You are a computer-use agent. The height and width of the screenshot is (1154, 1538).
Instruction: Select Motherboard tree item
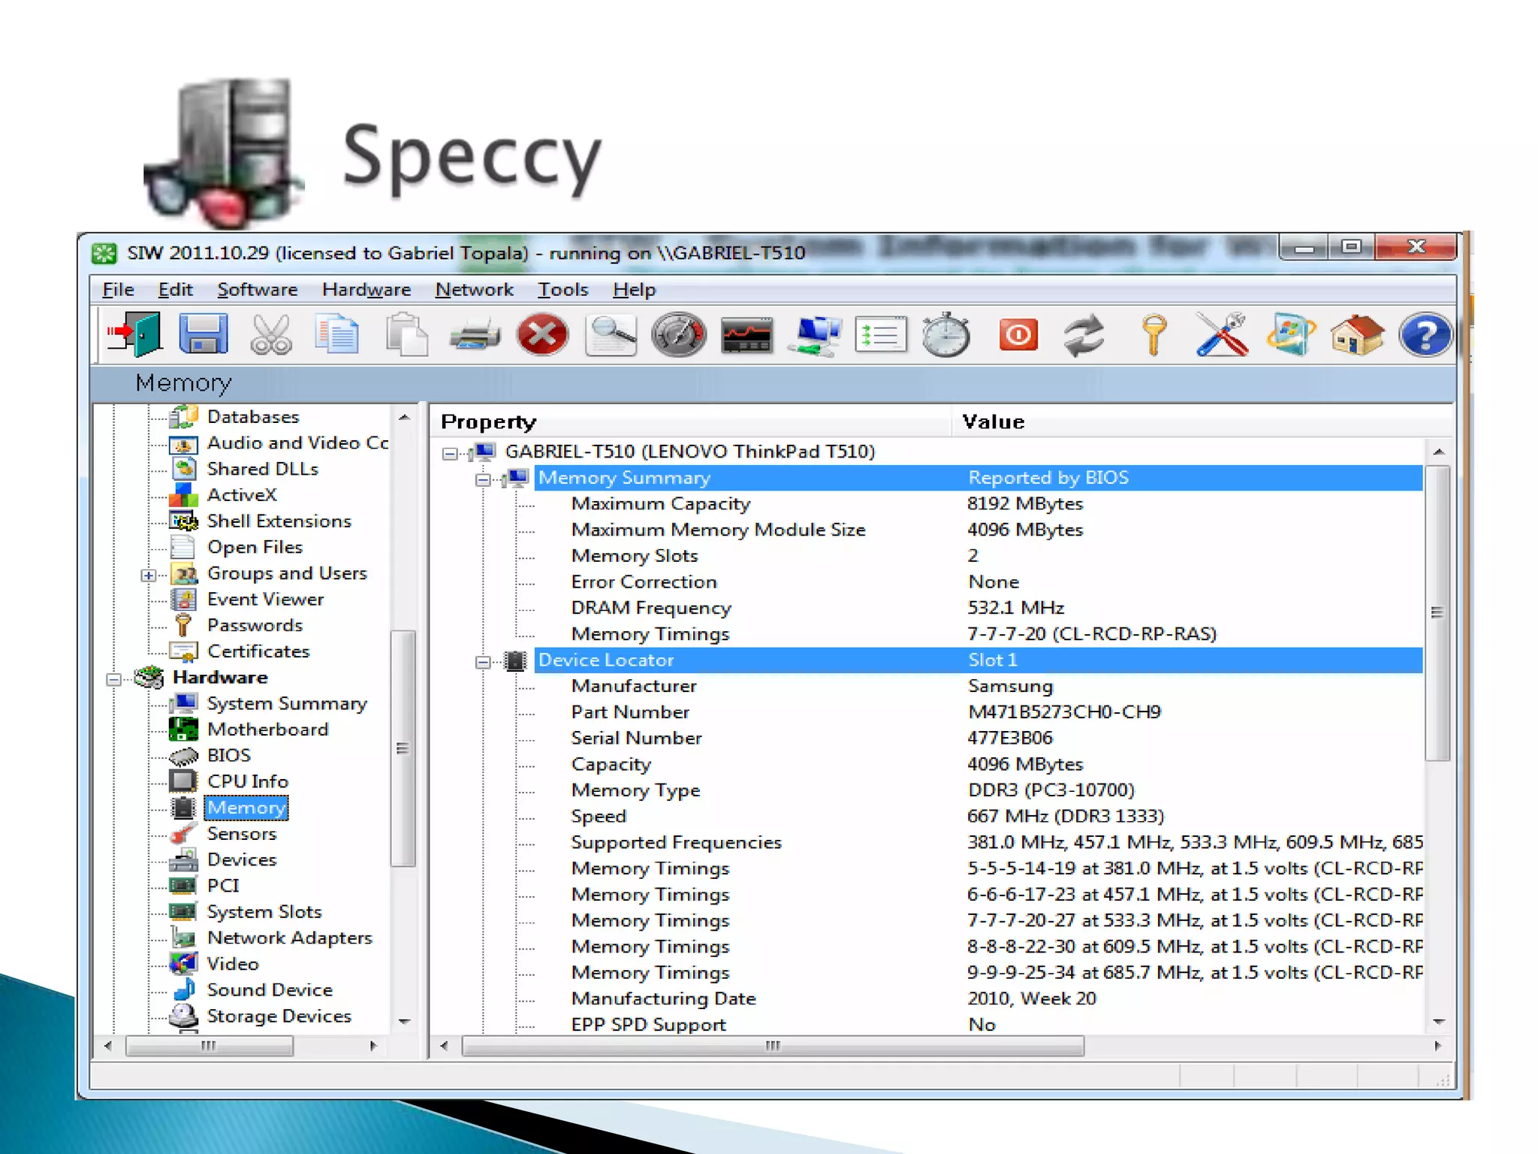pos(267,730)
